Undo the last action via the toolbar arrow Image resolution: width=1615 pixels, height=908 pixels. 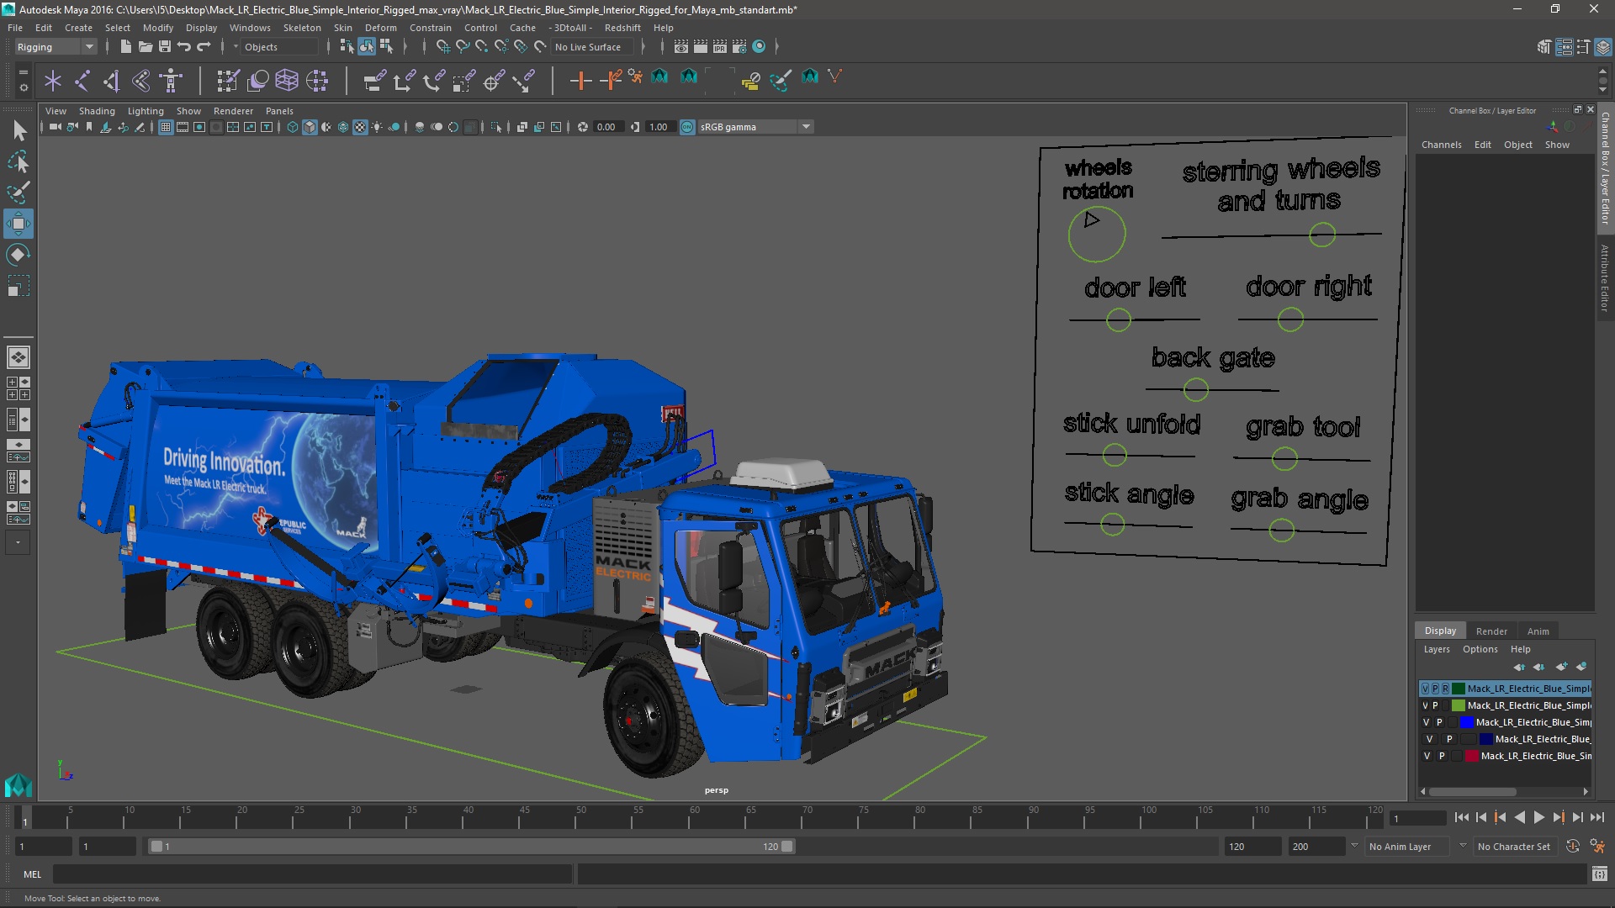pyautogui.click(x=184, y=47)
